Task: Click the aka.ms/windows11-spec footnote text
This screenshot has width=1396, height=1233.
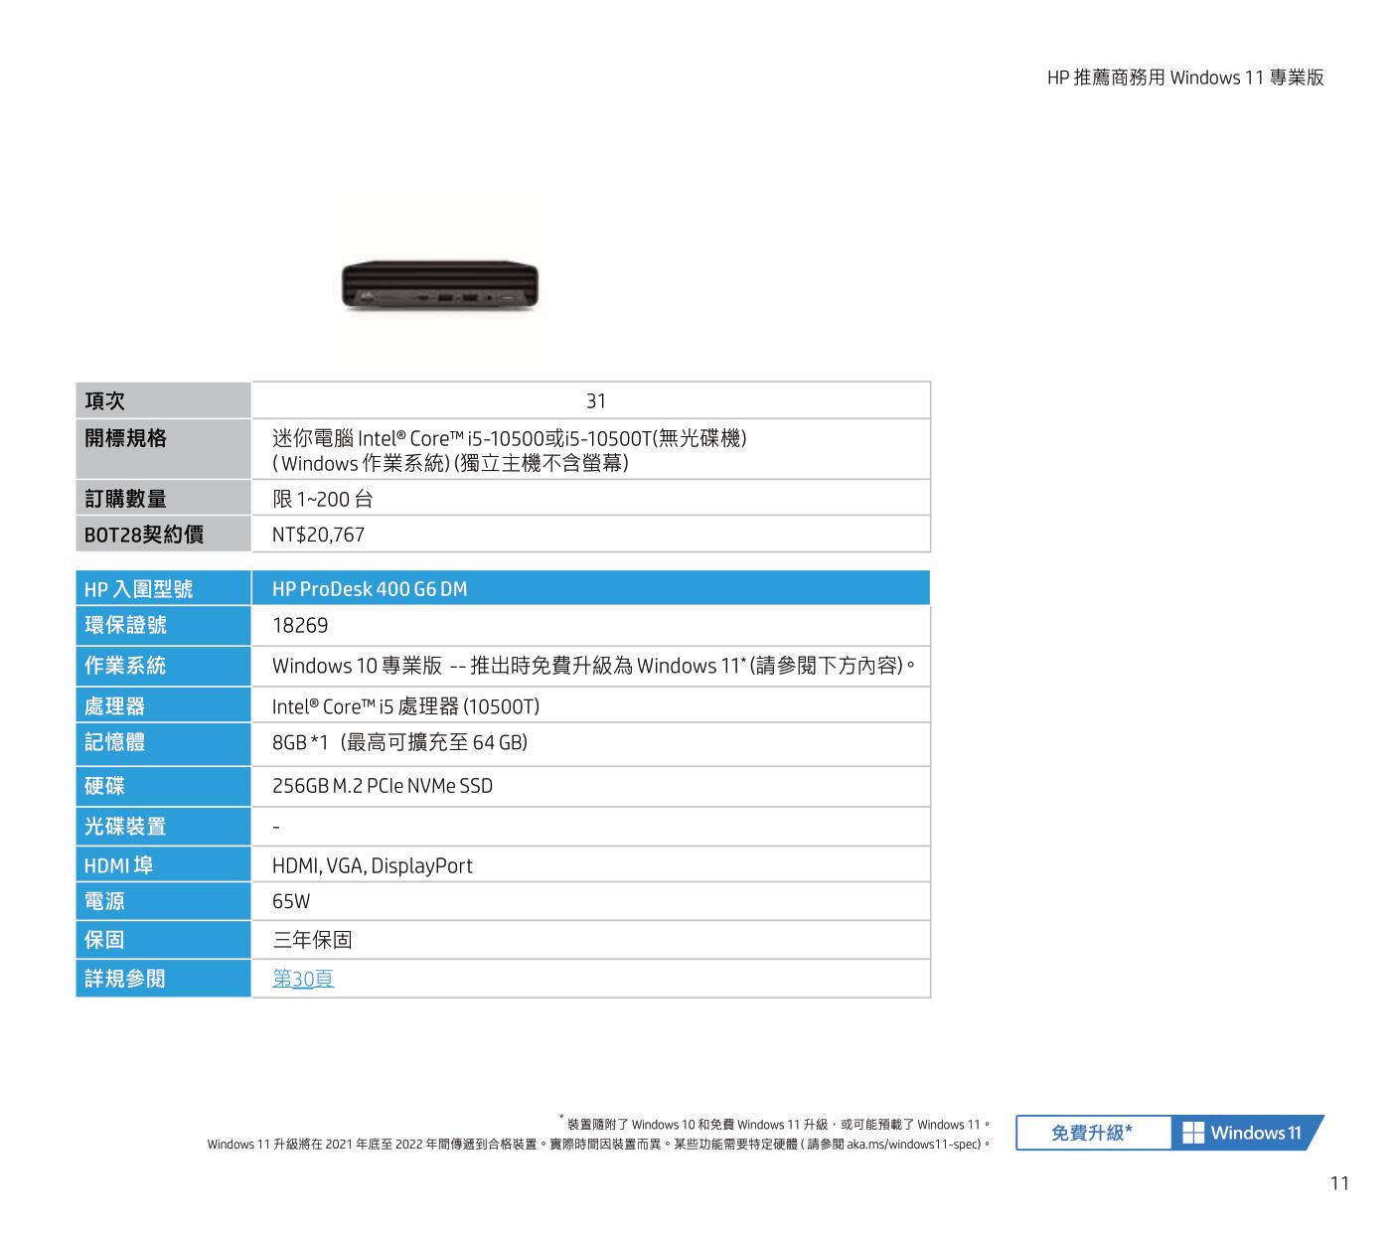Action: point(914,1145)
